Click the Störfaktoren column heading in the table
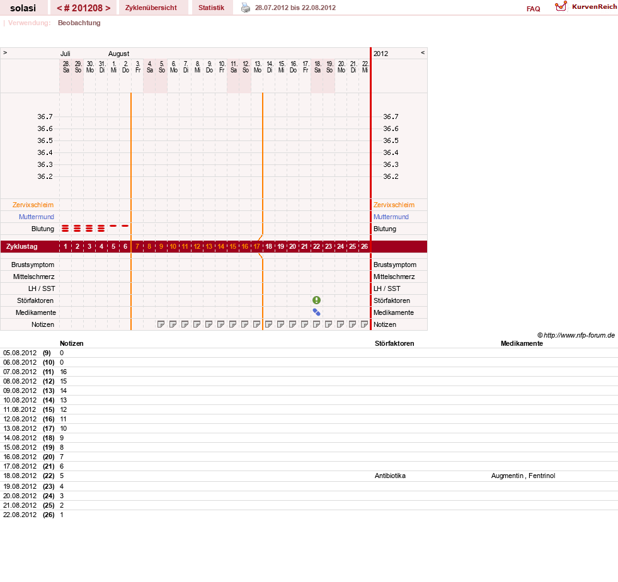The width and height of the screenshot is (618, 582). [x=394, y=343]
